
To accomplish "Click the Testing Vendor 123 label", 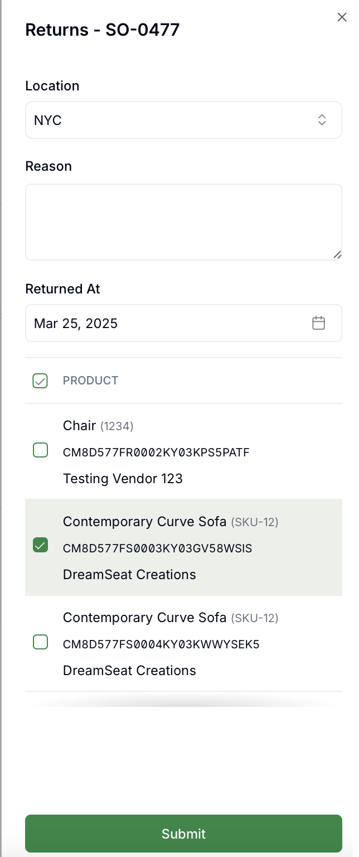I will point(123,479).
